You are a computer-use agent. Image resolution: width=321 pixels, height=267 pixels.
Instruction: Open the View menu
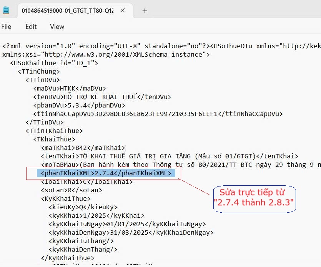[57, 27]
